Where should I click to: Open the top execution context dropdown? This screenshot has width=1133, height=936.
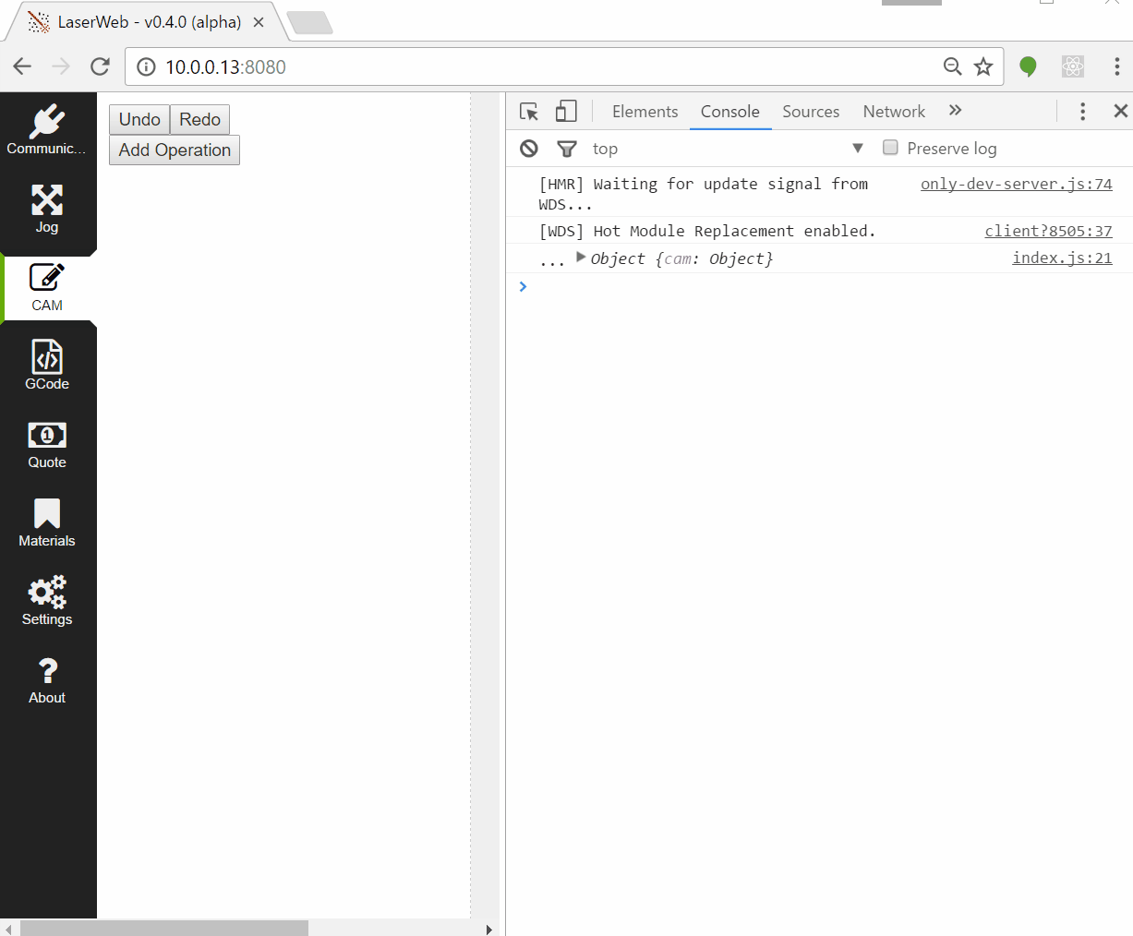tap(728, 149)
